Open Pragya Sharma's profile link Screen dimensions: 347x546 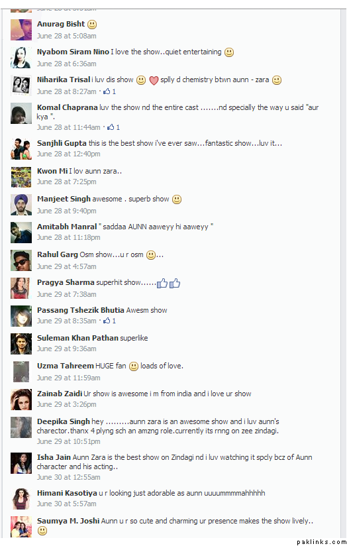click(x=66, y=282)
